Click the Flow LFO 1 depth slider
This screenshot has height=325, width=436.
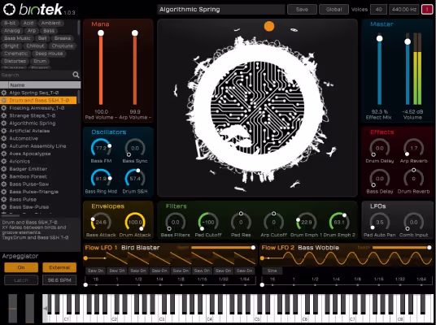pyautogui.click(x=222, y=247)
